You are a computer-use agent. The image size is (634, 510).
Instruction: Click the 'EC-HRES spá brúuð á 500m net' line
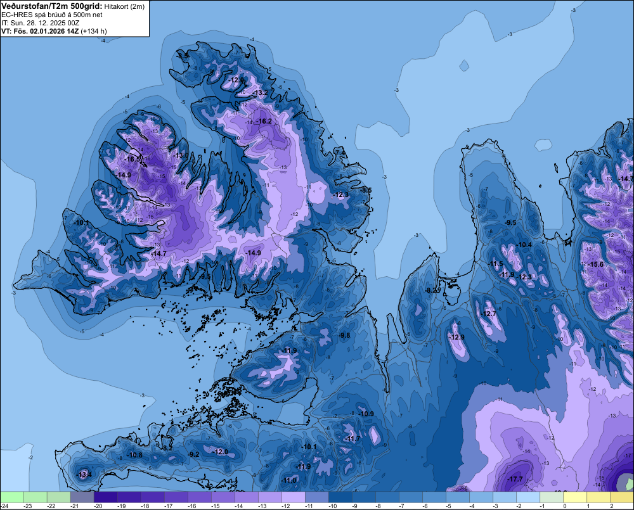click(52, 15)
